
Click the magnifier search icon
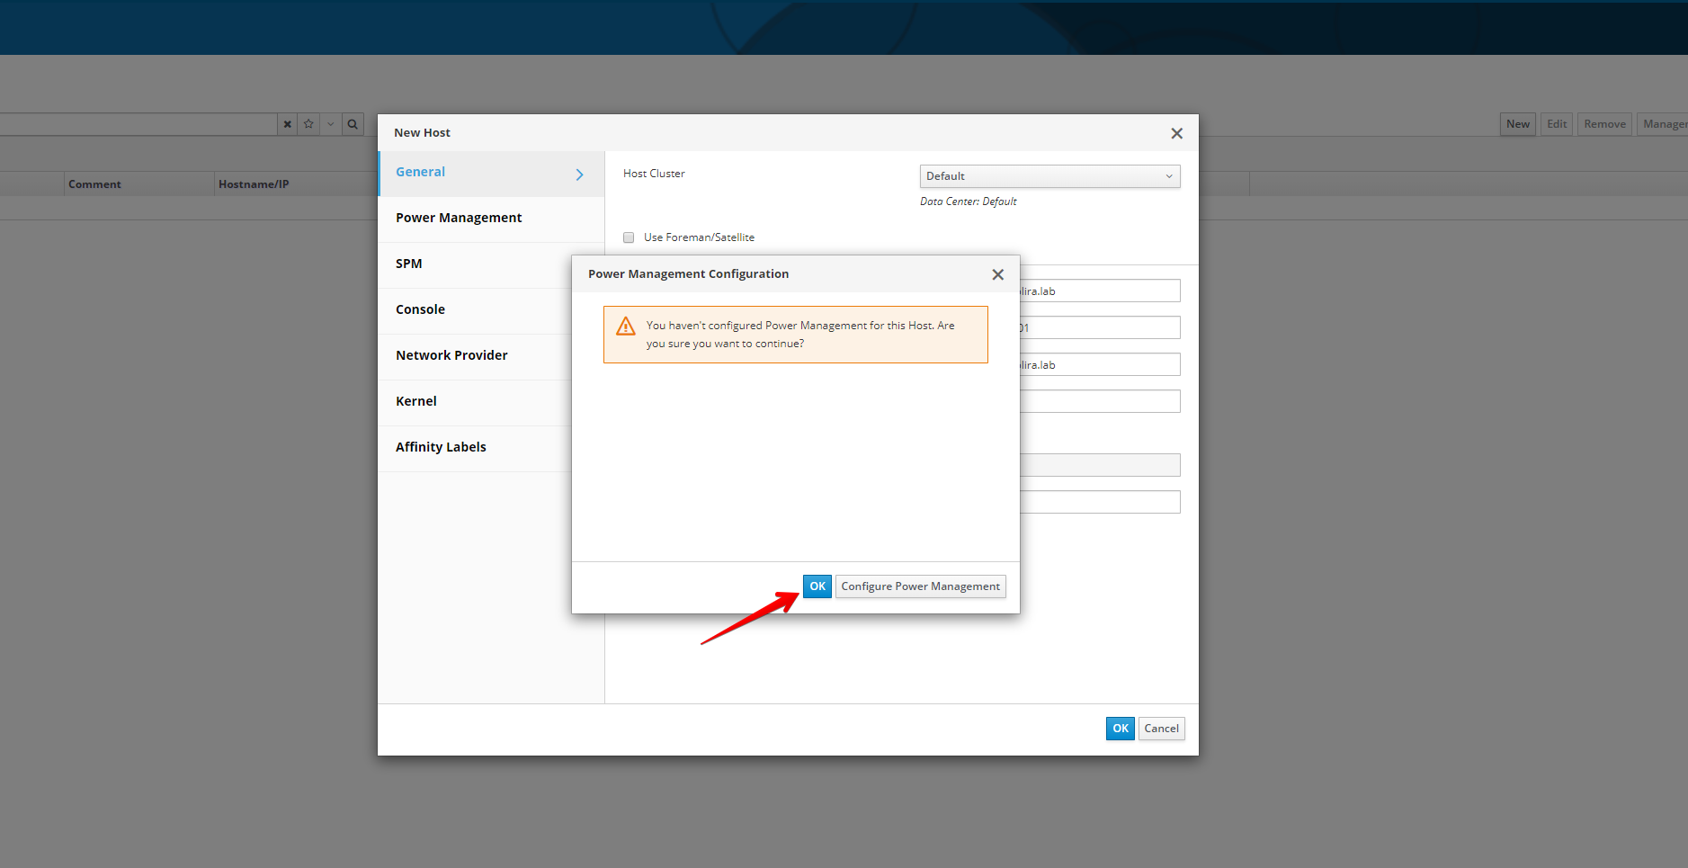pyautogui.click(x=353, y=124)
